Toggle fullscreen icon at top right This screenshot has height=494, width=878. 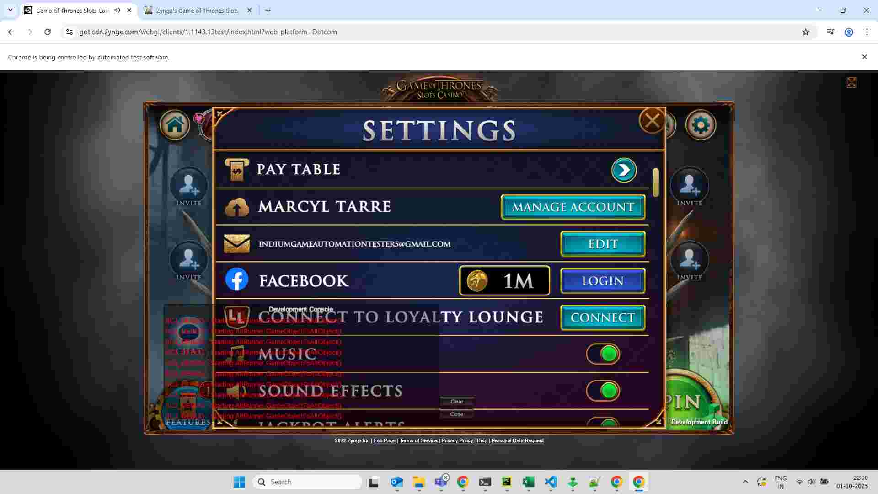point(851,82)
